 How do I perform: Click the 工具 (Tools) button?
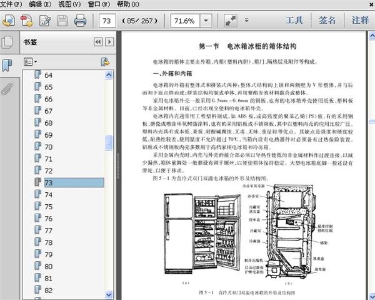point(294,21)
